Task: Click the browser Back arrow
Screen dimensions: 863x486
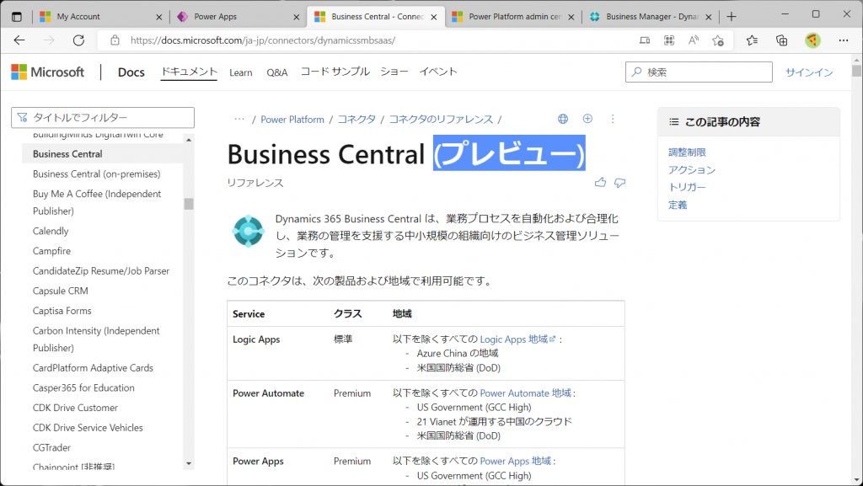Action: [x=19, y=40]
